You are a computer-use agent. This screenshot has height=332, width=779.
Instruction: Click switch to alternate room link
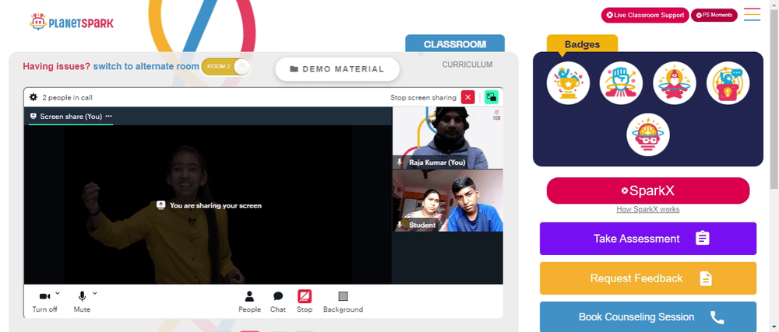[146, 66]
